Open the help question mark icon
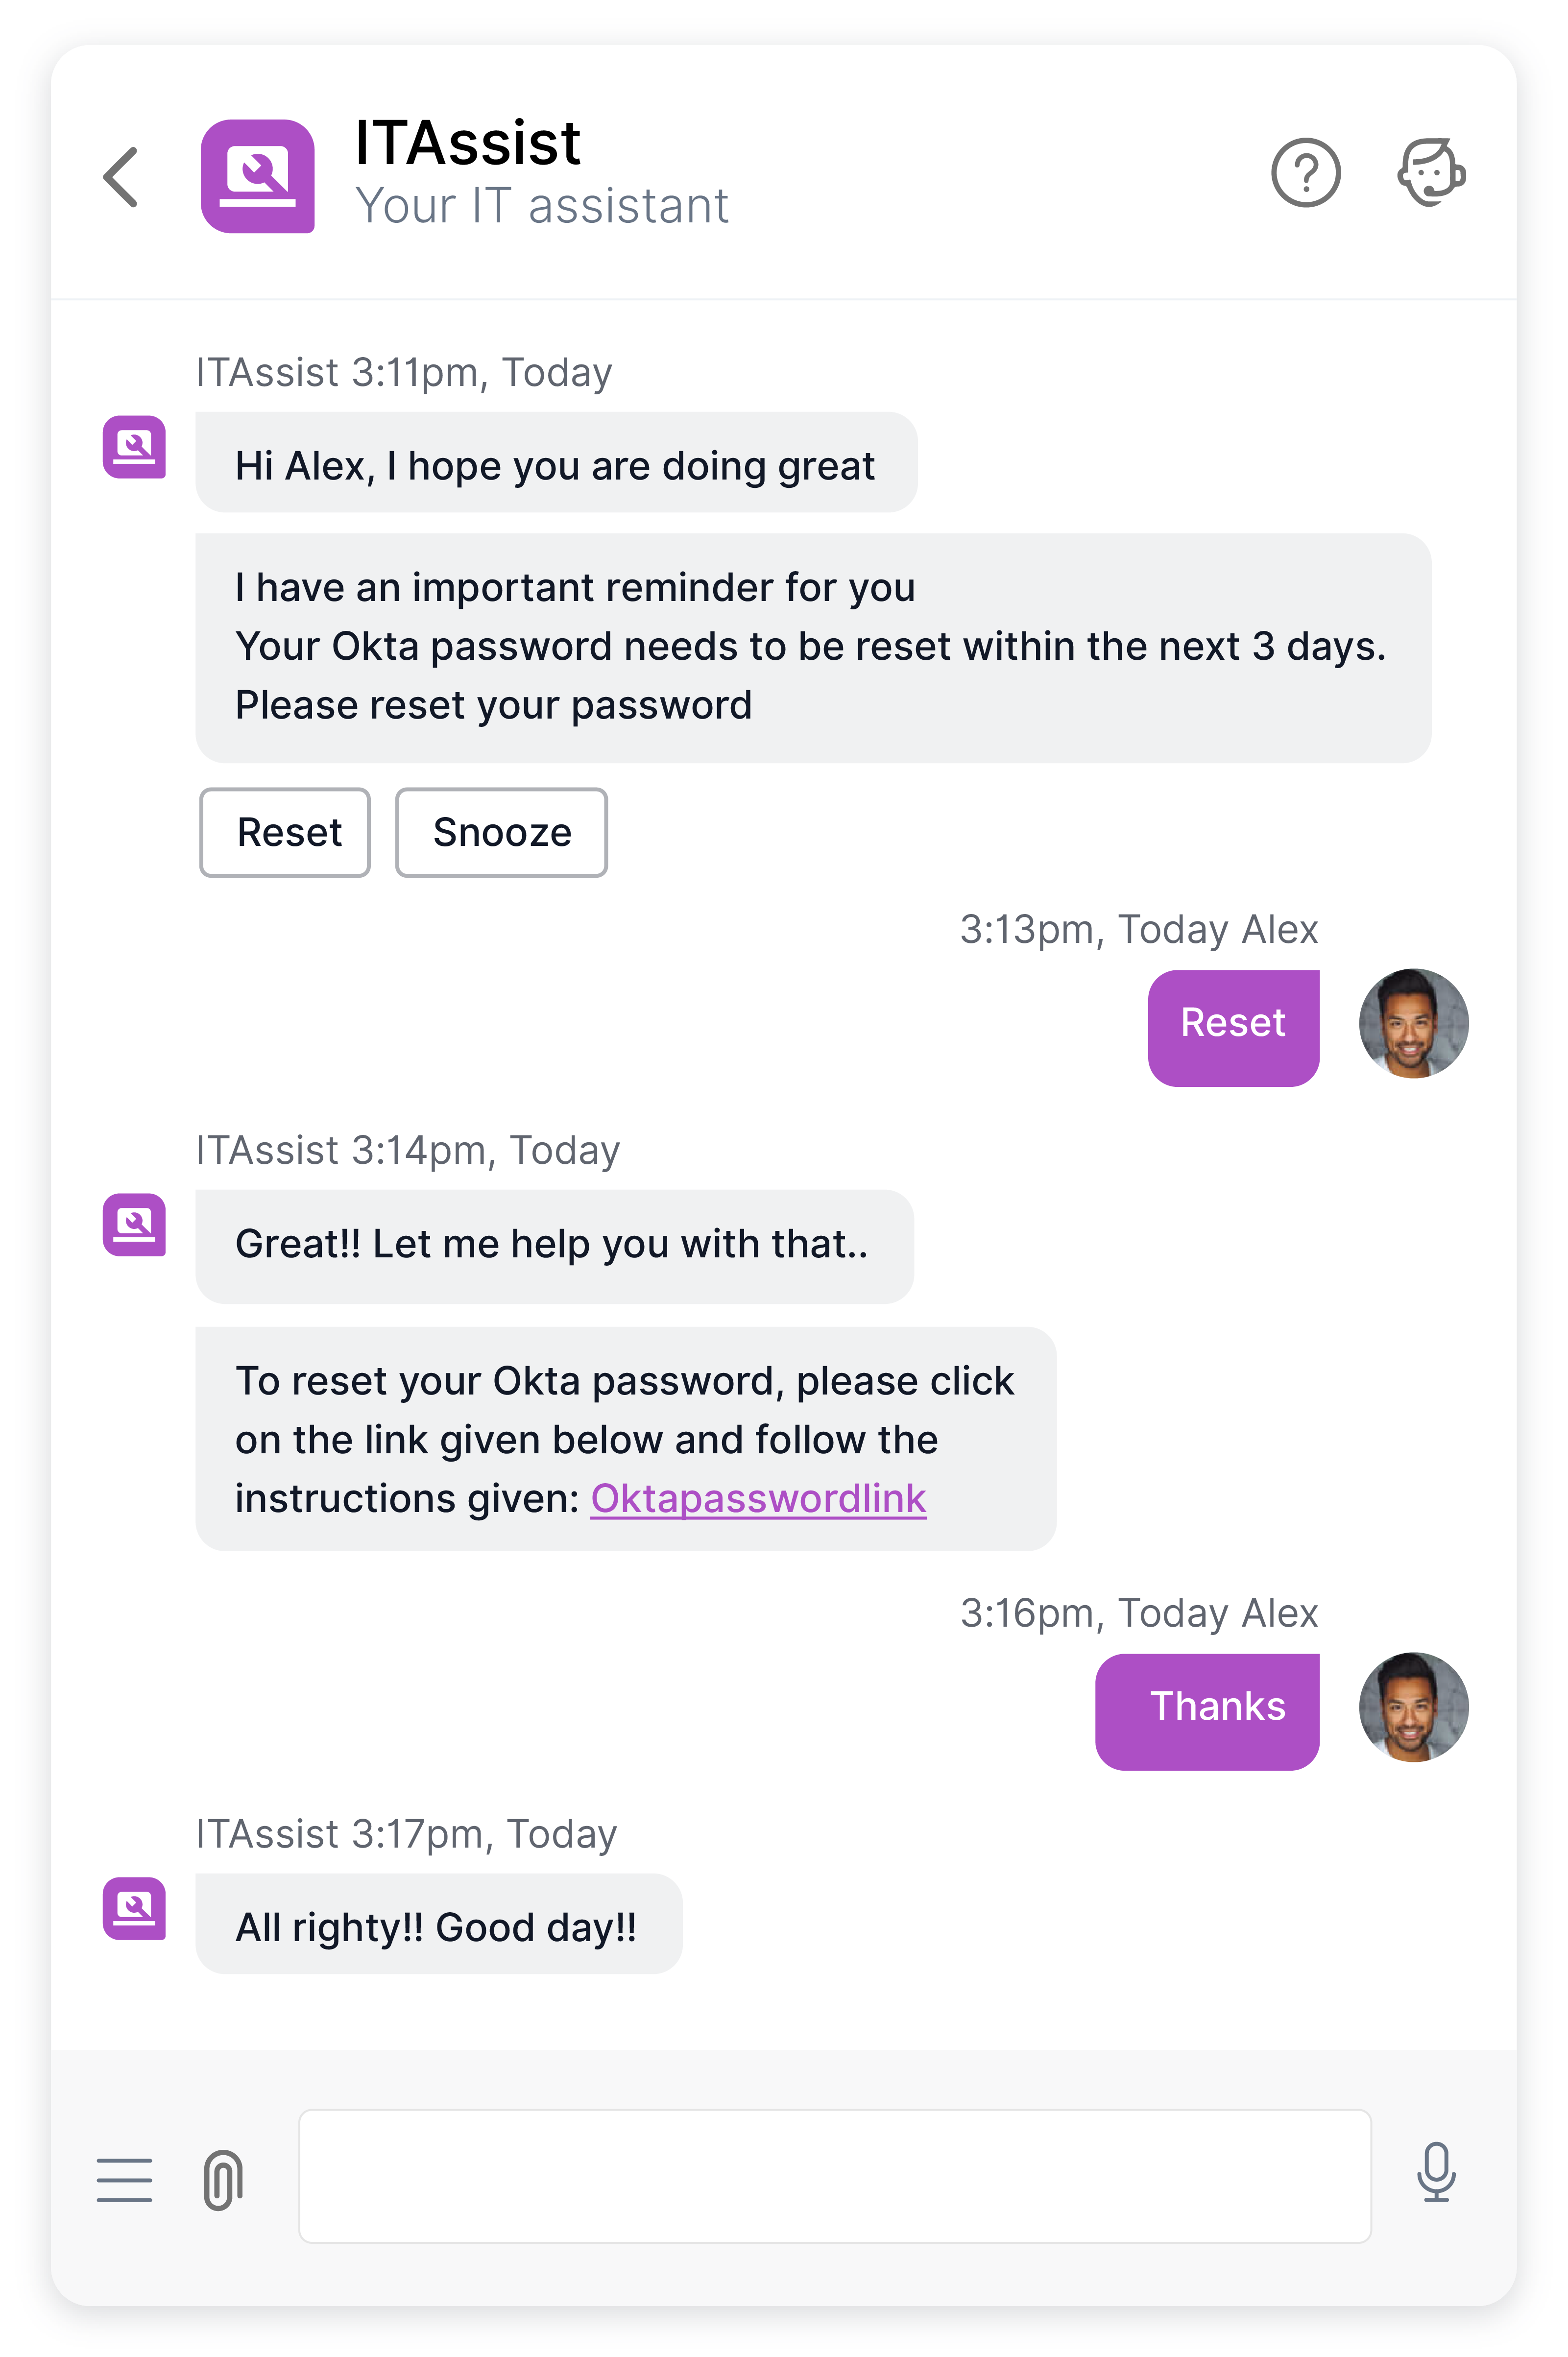This screenshot has height=2357, width=1568. [x=1305, y=173]
